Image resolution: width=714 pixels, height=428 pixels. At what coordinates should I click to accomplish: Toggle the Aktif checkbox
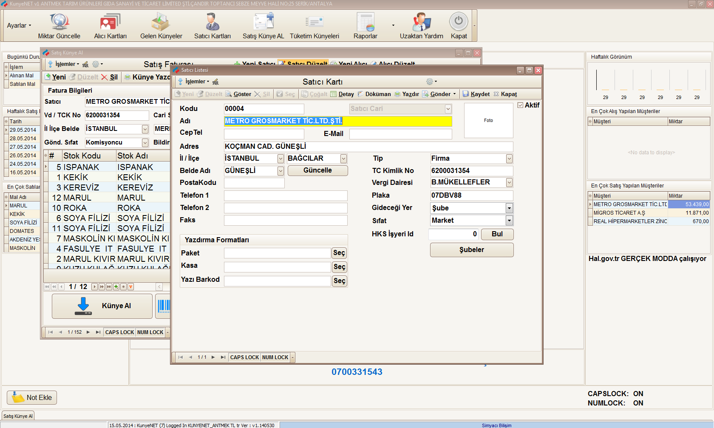click(520, 105)
